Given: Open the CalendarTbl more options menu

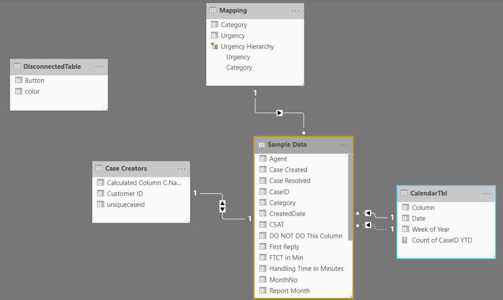Looking at the screenshot, I should click(x=486, y=194).
